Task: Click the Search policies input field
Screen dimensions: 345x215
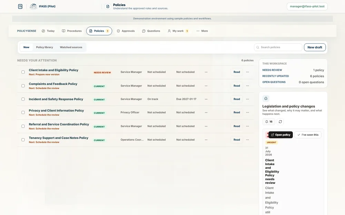Action: pyautogui.click(x=278, y=47)
